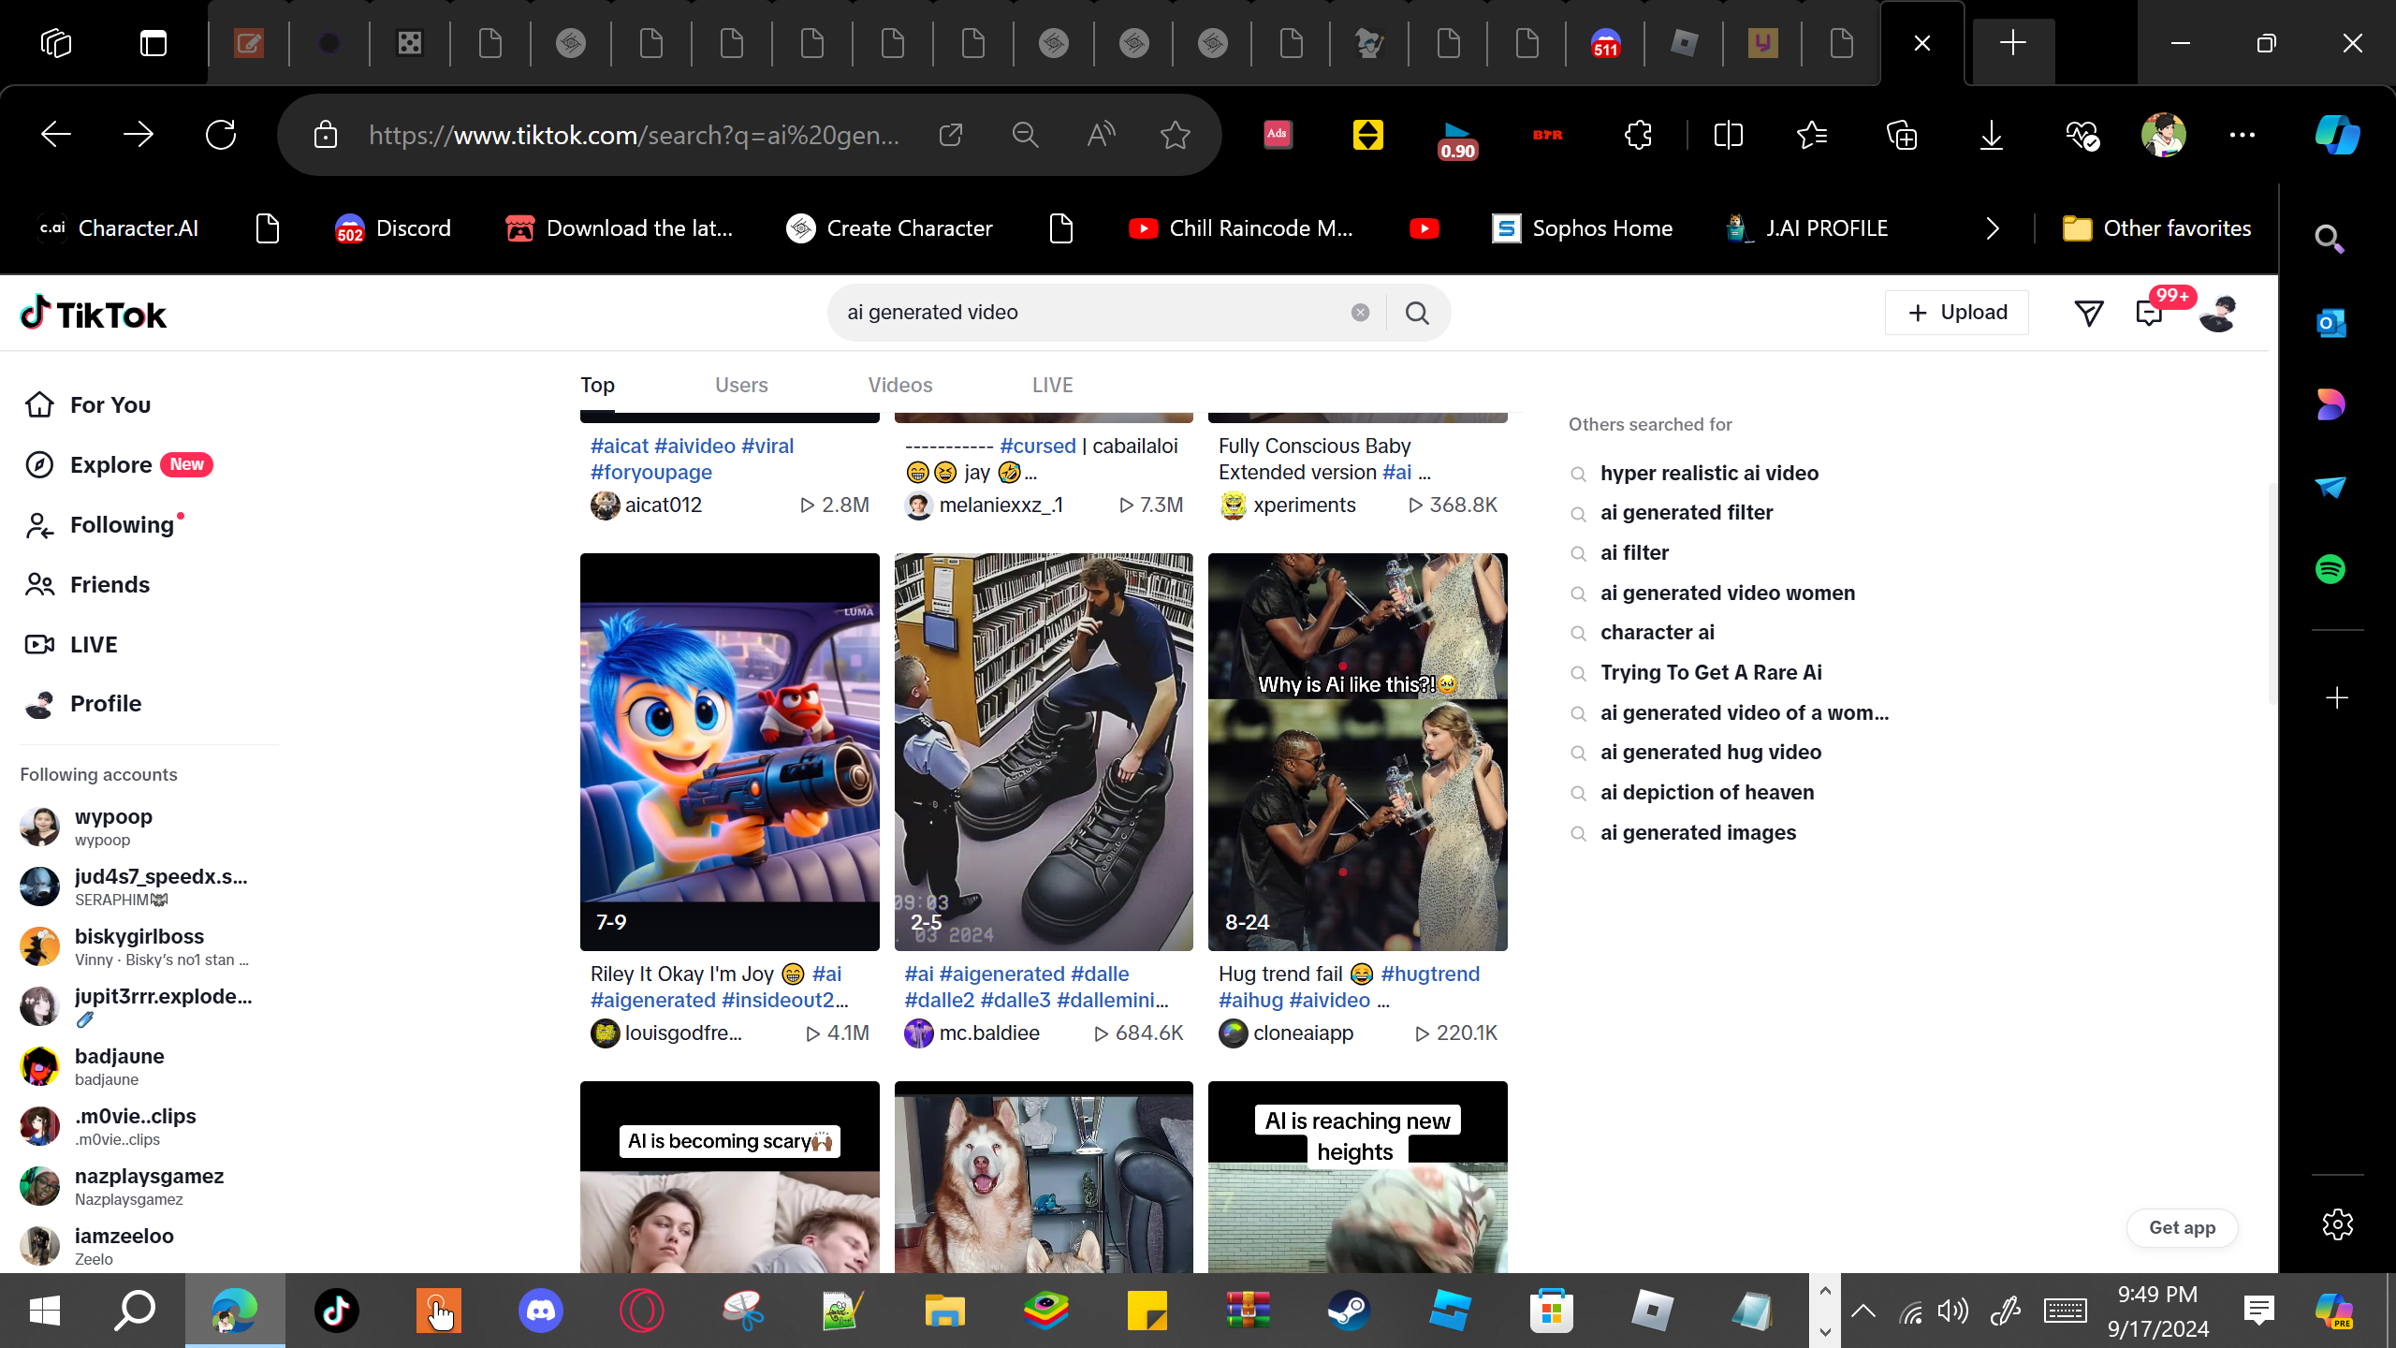Click the search magnifier button

coord(1417,313)
